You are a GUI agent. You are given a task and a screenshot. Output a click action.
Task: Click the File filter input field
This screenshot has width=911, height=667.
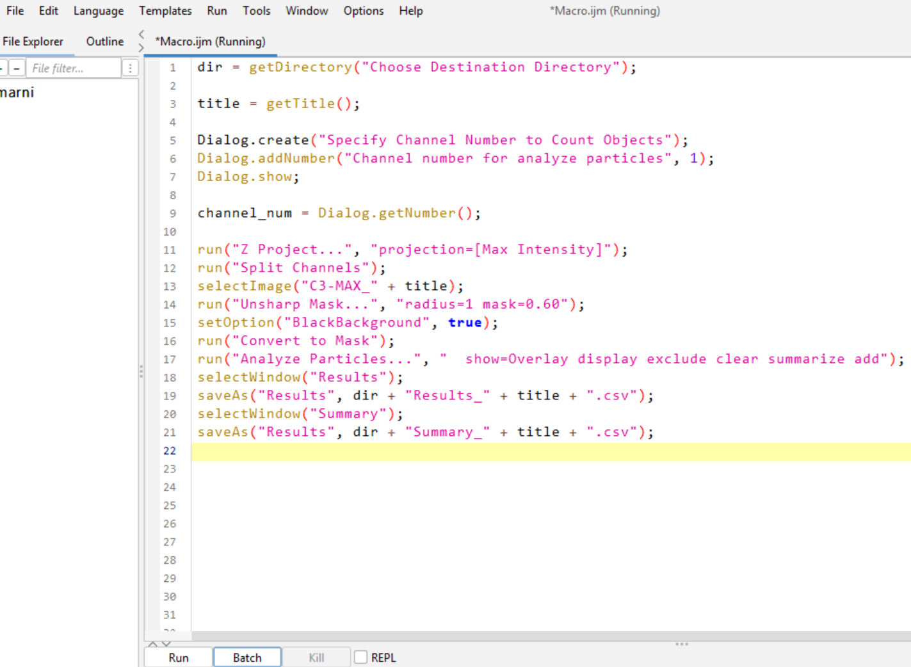74,68
